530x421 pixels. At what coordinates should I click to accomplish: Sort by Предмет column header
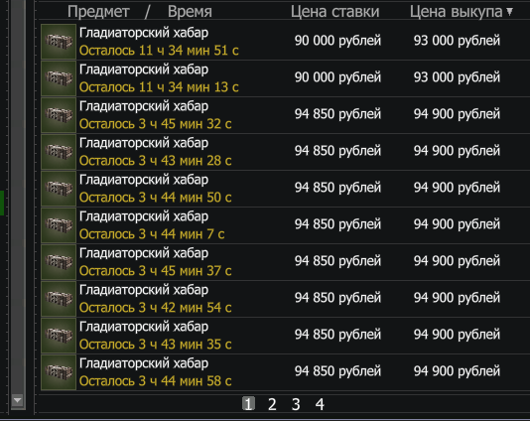coord(98,12)
